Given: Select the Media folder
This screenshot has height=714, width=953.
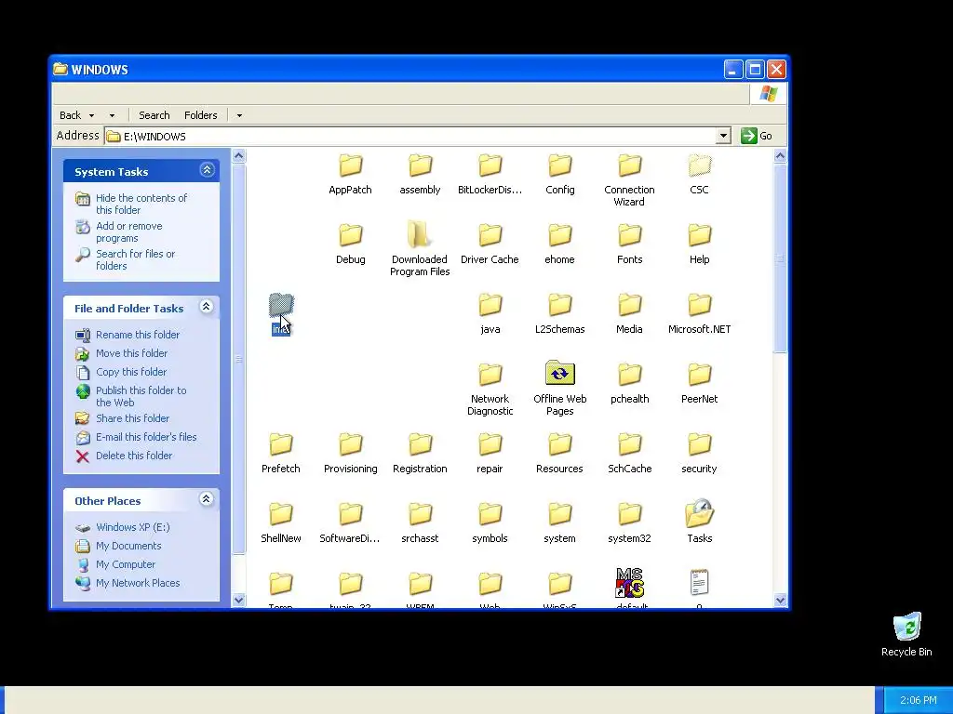Looking at the screenshot, I should point(630,314).
